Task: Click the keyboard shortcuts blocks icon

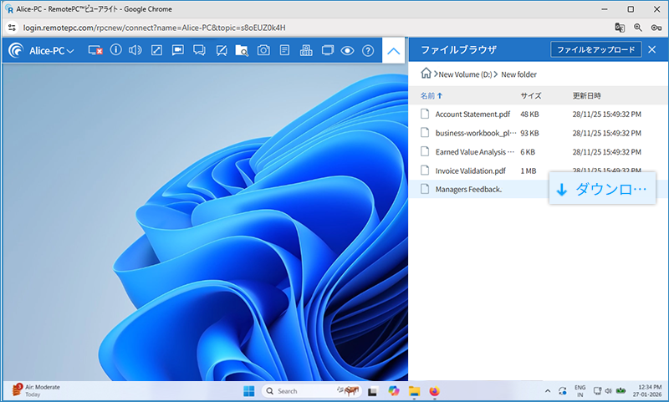Action: [x=306, y=51]
